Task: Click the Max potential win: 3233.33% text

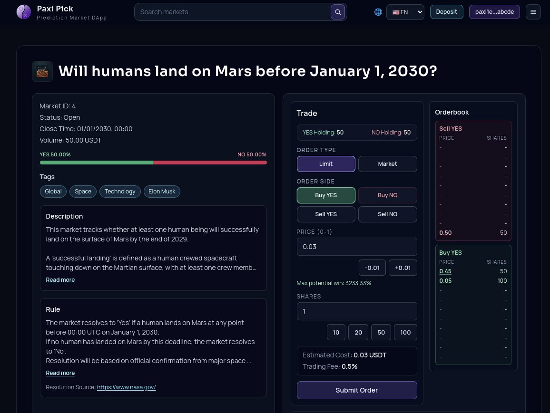Action: click(x=334, y=283)
